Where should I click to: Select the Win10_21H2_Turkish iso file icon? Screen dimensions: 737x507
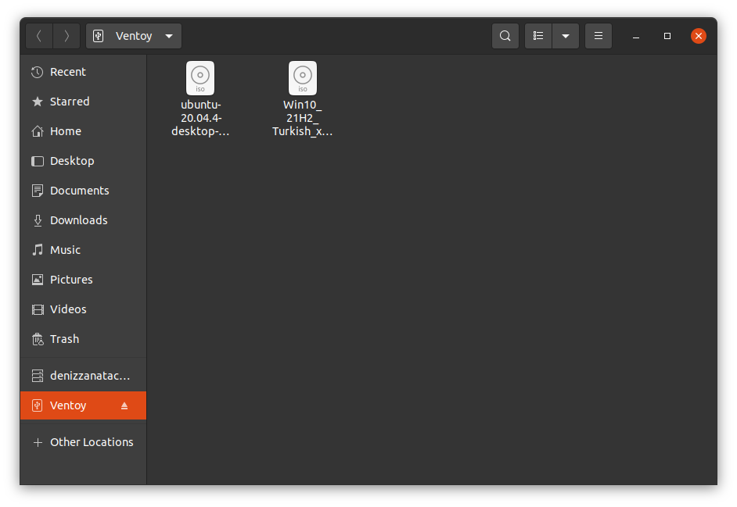[x=303, y=78]
